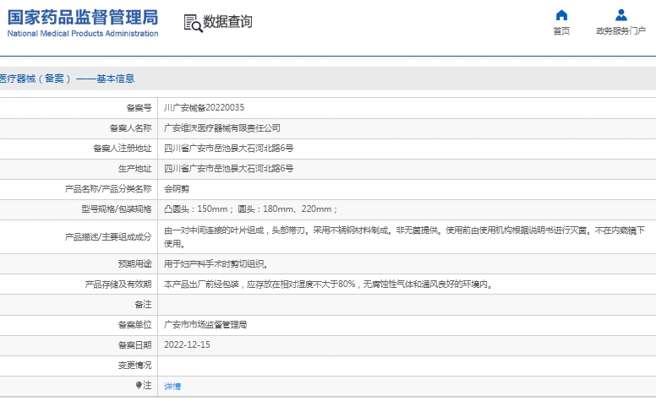Viewport: 656px width, 401px height.
Task: Select company name 广安维沃医疗器械有限责任公司
Action: tap(222, 128)
